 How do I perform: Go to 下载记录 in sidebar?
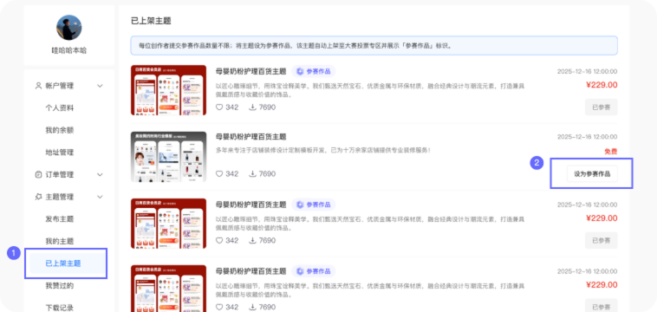60,308
